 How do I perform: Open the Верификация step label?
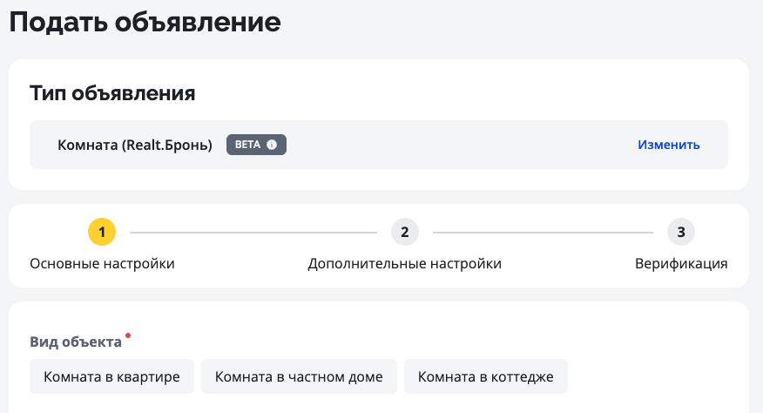(681, 263)
